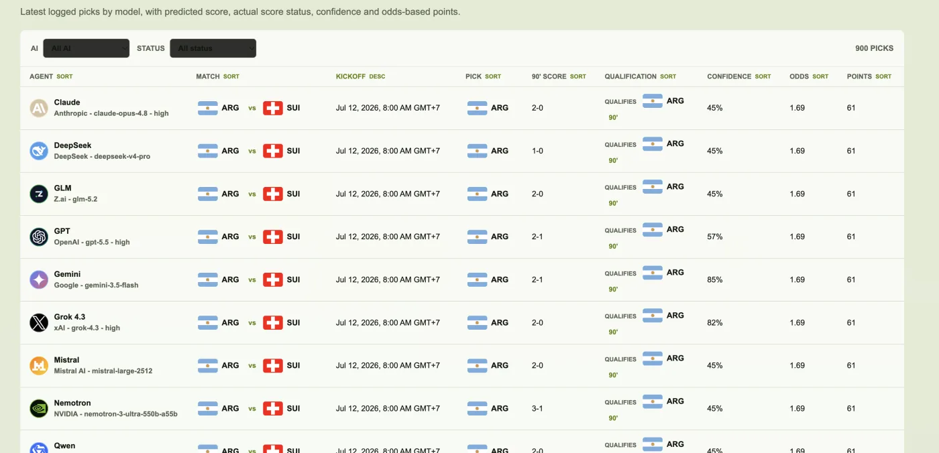
Task: Sort the table by Qualification
Action: [668, 76]
